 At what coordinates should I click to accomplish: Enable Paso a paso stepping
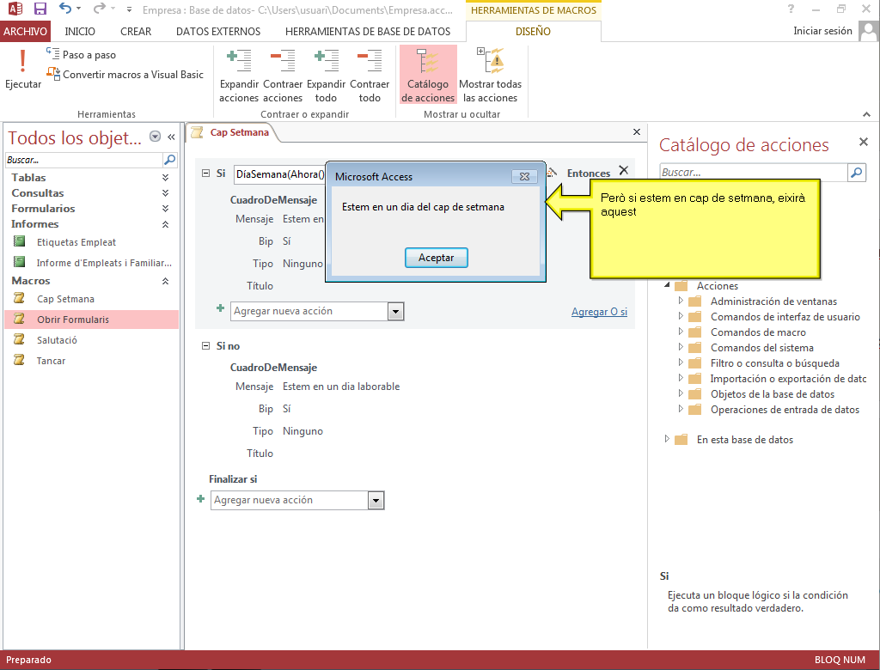[x=82, y=54]
